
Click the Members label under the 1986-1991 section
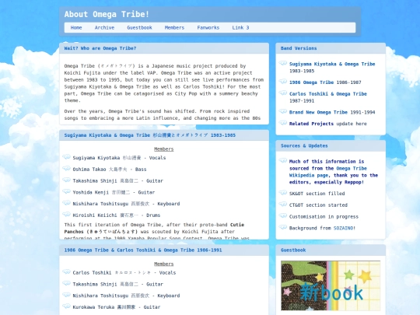(x=164, y=264)
